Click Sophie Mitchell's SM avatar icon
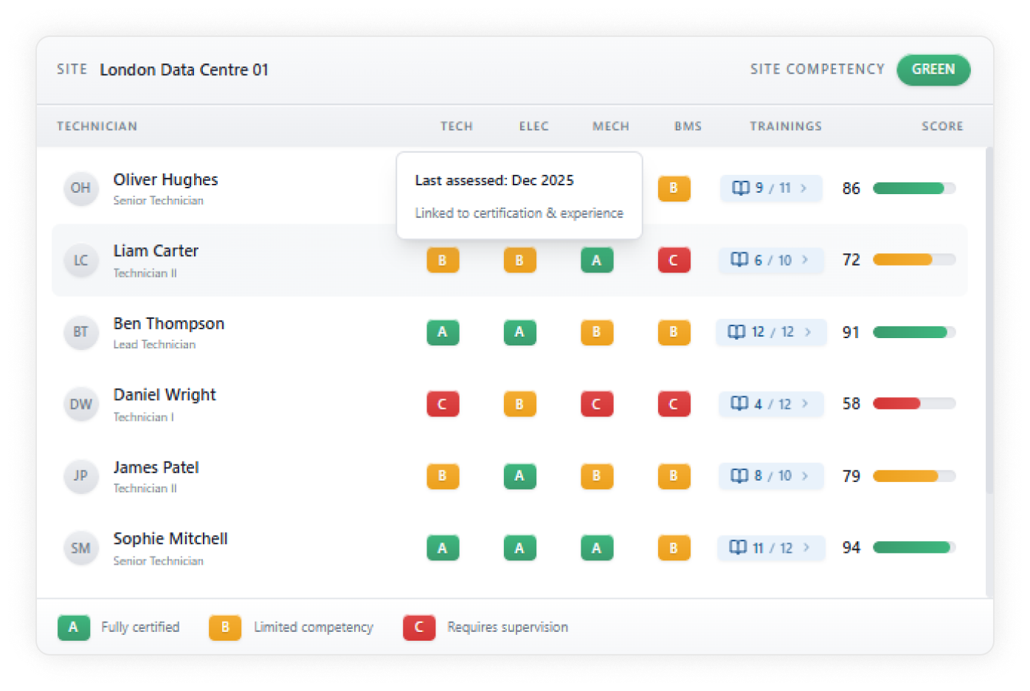 pyautogui.click(x=81, y=549)
